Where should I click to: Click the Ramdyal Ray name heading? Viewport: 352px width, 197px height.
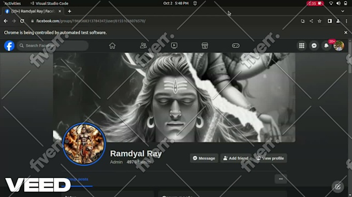(136, 154)
